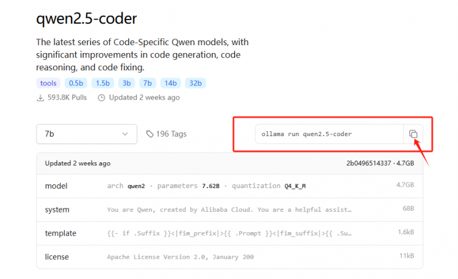
Task: Click the copy command icon
Action: pos(413,134)
